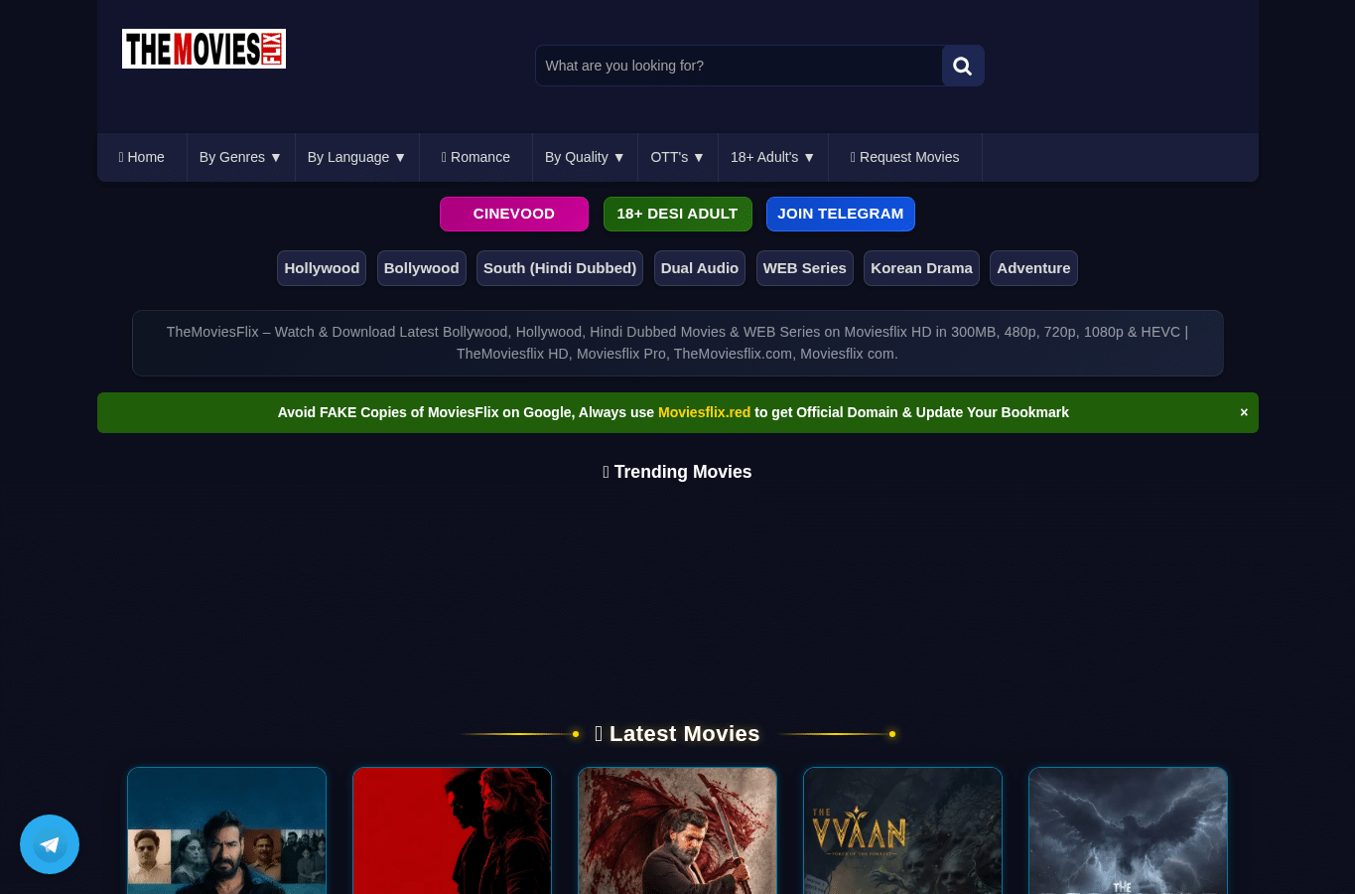Click the Latest Movies heading

(x=677, y=734)
